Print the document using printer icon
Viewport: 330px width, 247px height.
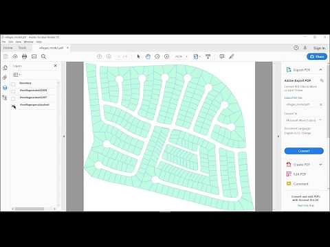[x=25, y=56]
